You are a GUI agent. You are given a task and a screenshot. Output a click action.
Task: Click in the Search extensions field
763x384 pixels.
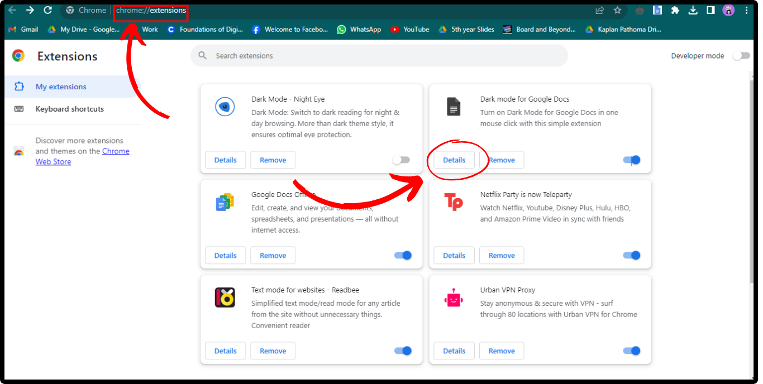coord(379,56)
